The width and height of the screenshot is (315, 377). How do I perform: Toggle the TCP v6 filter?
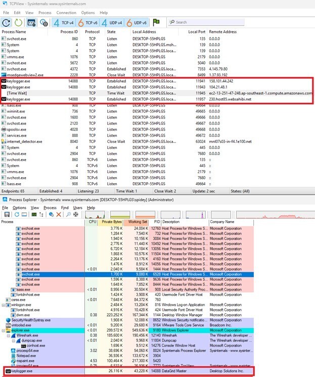tap(87, 23)
